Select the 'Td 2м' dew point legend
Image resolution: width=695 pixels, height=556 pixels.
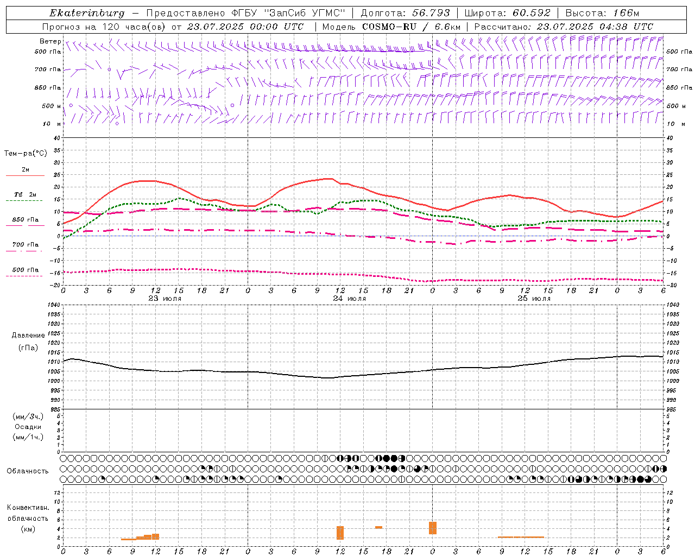click(25, 194)
